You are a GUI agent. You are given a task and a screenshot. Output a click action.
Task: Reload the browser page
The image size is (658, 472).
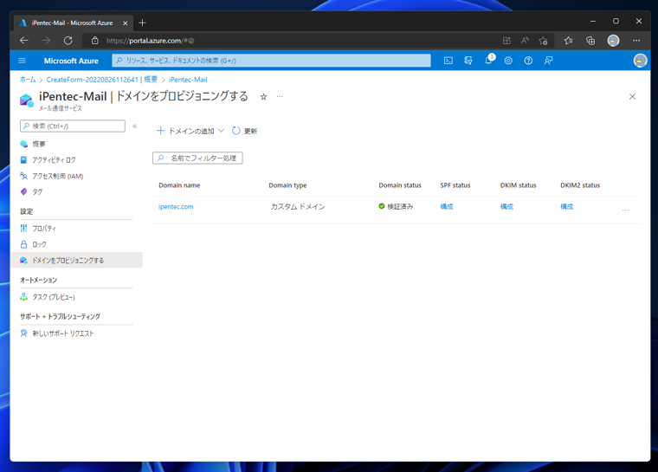(x=68, y=41)
